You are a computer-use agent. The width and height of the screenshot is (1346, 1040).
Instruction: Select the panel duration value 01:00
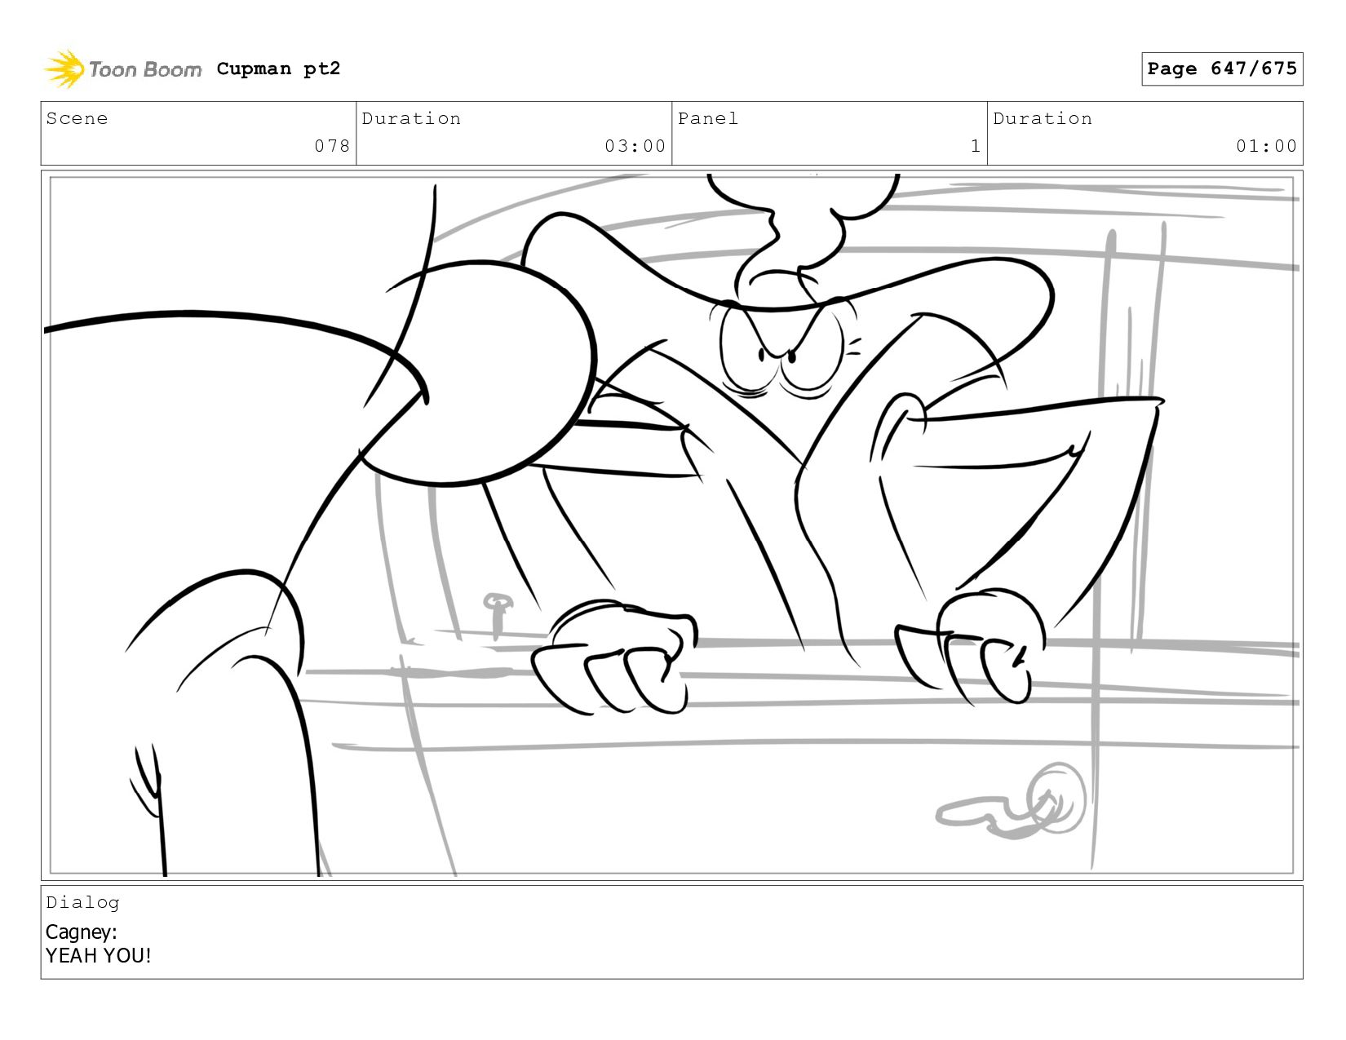[1266, 146]
